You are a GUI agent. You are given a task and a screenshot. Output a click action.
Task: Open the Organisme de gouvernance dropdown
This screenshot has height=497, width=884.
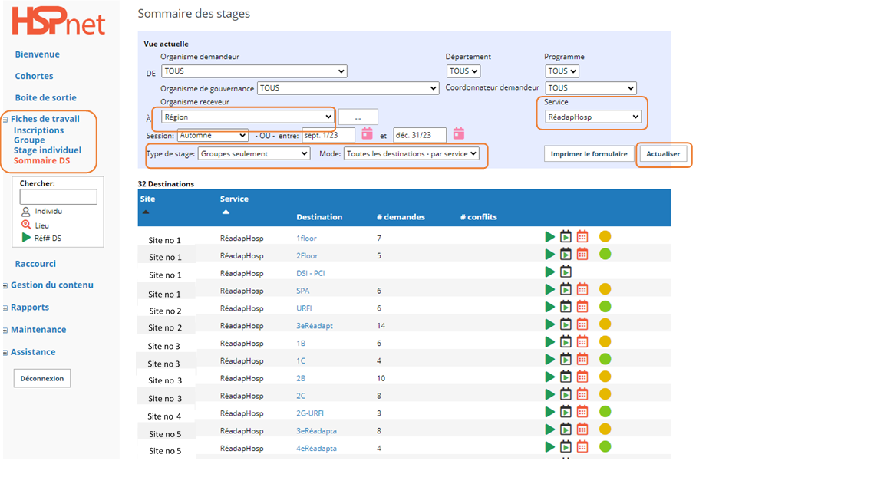[348, 88]
